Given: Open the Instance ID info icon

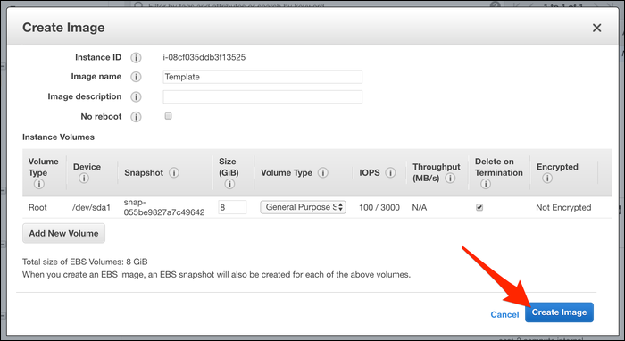Looking at the screenshot, I should tap(136, 58).
